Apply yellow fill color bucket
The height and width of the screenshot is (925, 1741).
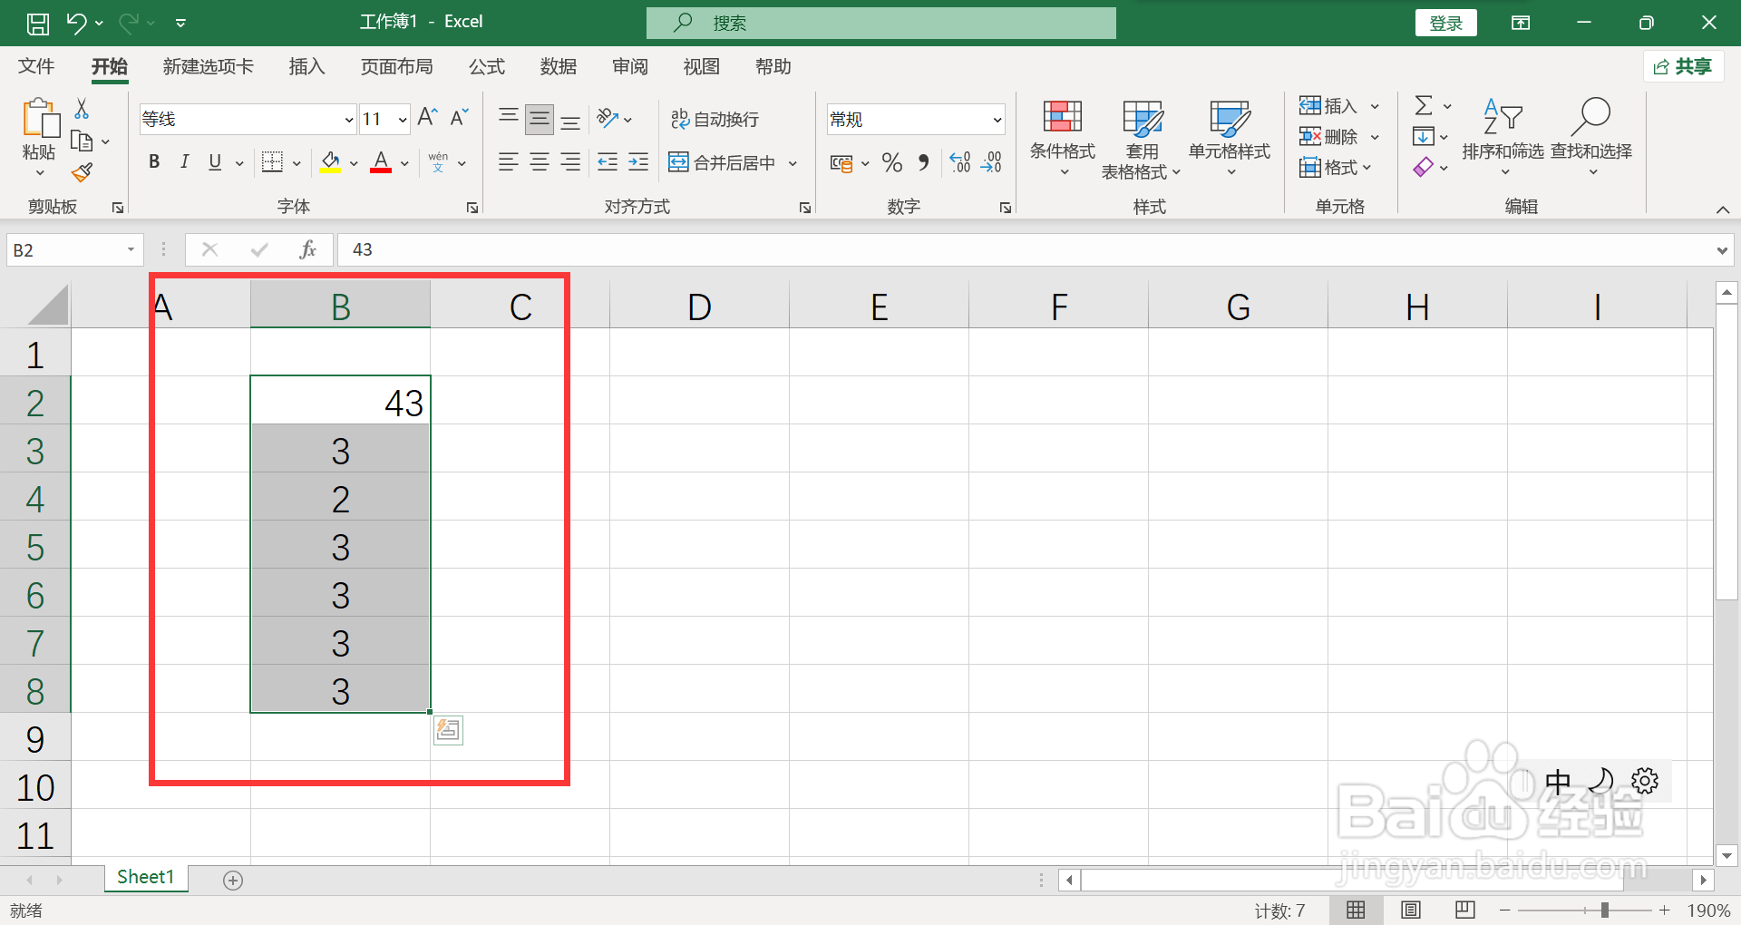pyautogui.click(x=330, y=162)
